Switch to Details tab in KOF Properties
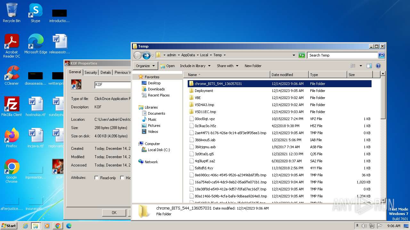This screenshot has height=230, width=410. coord(106,73)
